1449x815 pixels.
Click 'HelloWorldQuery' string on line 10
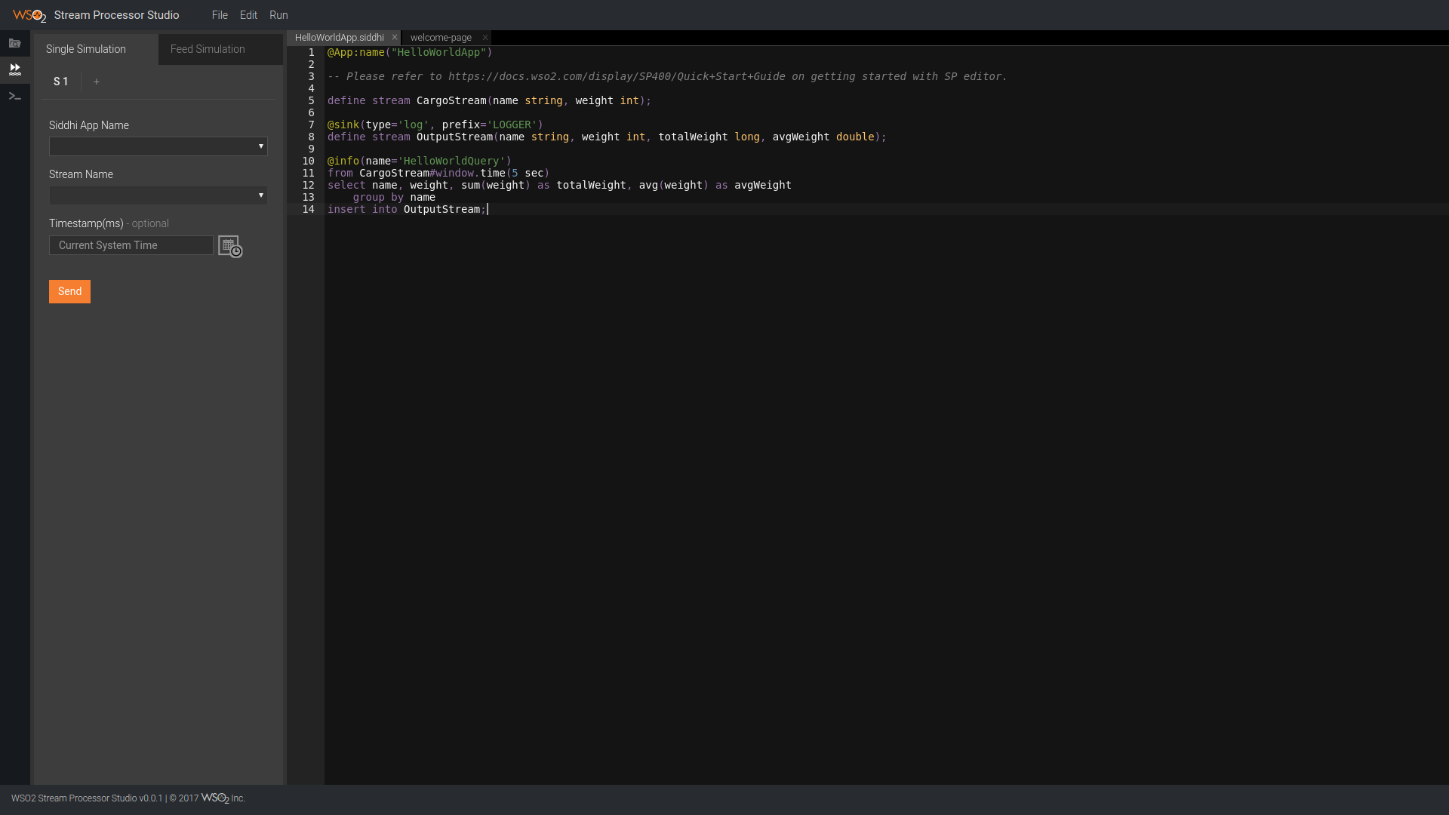[x=451, y=161]
